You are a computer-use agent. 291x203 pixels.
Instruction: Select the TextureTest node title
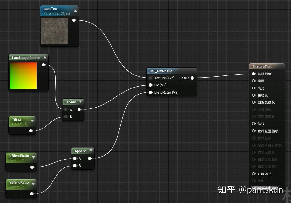click(x=262, y=67)
